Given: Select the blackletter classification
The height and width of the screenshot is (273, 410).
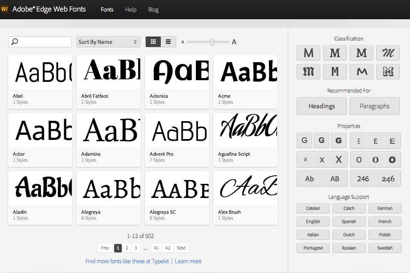Looking at the screenshot, I should point(309,72).
